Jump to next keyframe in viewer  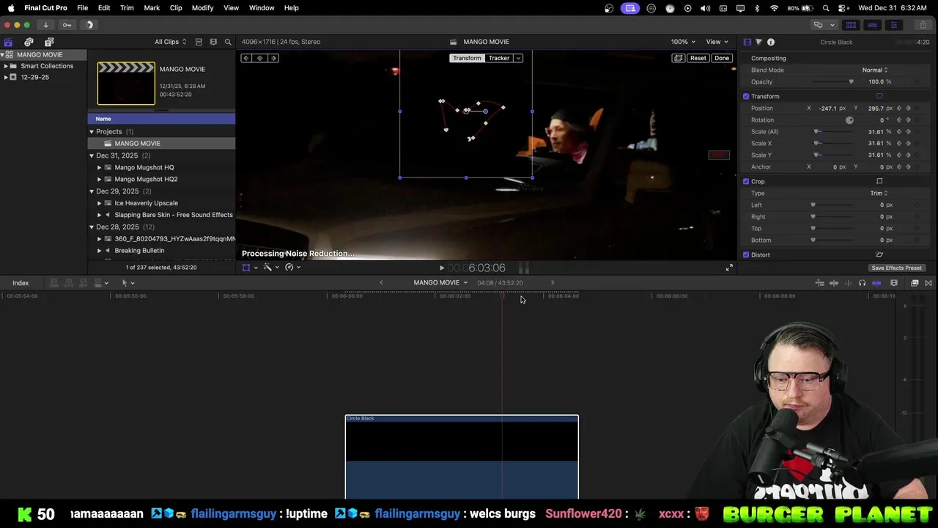[273, 58]
